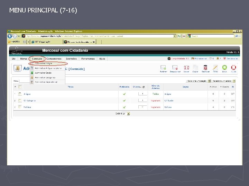Open the CF Seção section link
This screenshot has height=186, width=249.
169,101
